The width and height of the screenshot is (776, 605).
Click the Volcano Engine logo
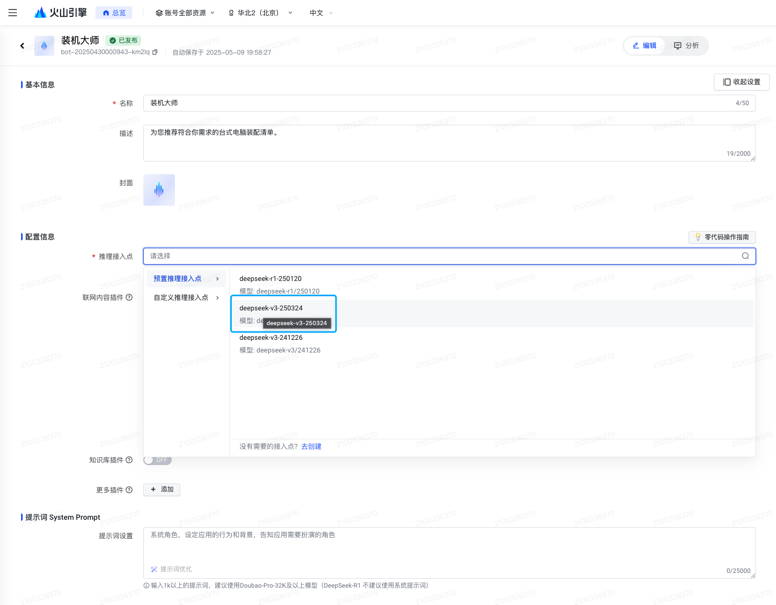tap(61, 13)
